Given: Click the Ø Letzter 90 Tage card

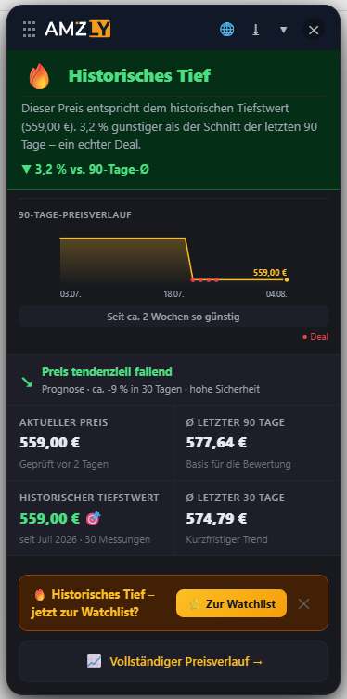Looking at the screenshot, I should [x=257, y=443].
